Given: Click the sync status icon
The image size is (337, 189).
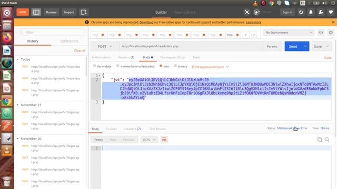Looking at the screenshot, I should (256, 12).
